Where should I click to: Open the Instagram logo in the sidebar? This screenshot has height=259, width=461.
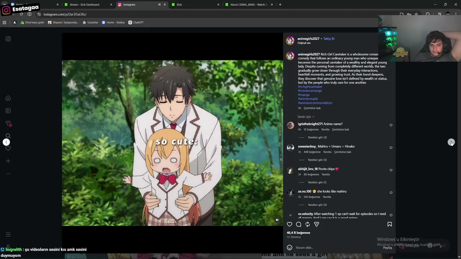[8, 39]
